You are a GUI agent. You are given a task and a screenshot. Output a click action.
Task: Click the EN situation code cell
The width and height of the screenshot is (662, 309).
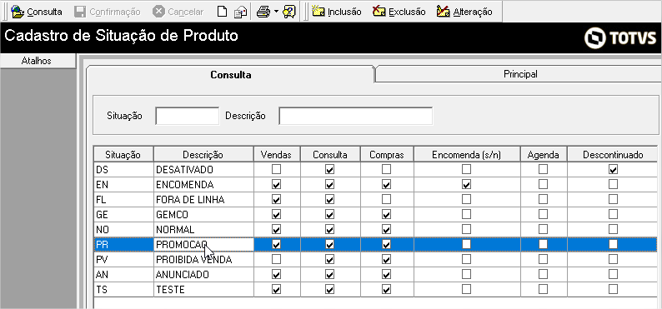click(123, 185)
